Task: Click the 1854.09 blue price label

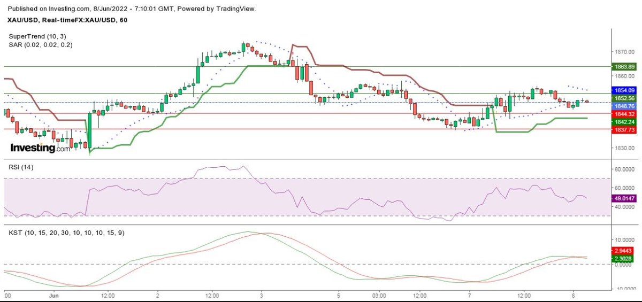Action: pos(623,91)
